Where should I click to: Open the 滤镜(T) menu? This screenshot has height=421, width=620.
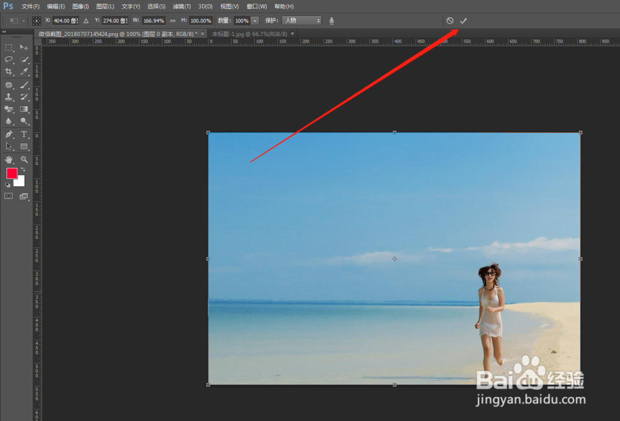point(182,6)
